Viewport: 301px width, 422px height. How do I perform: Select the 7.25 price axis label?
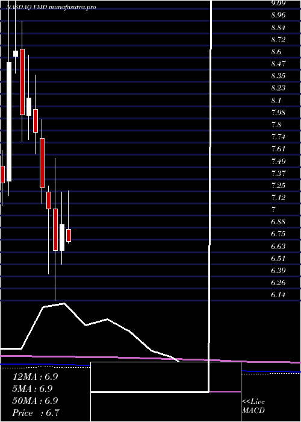(278, 186)
